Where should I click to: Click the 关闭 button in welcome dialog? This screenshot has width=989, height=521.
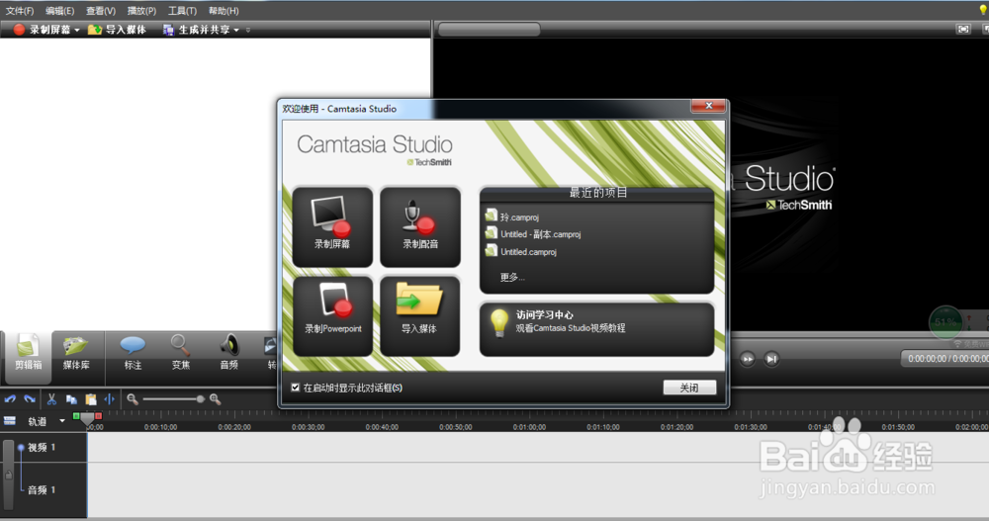click(x=689, y=388)
